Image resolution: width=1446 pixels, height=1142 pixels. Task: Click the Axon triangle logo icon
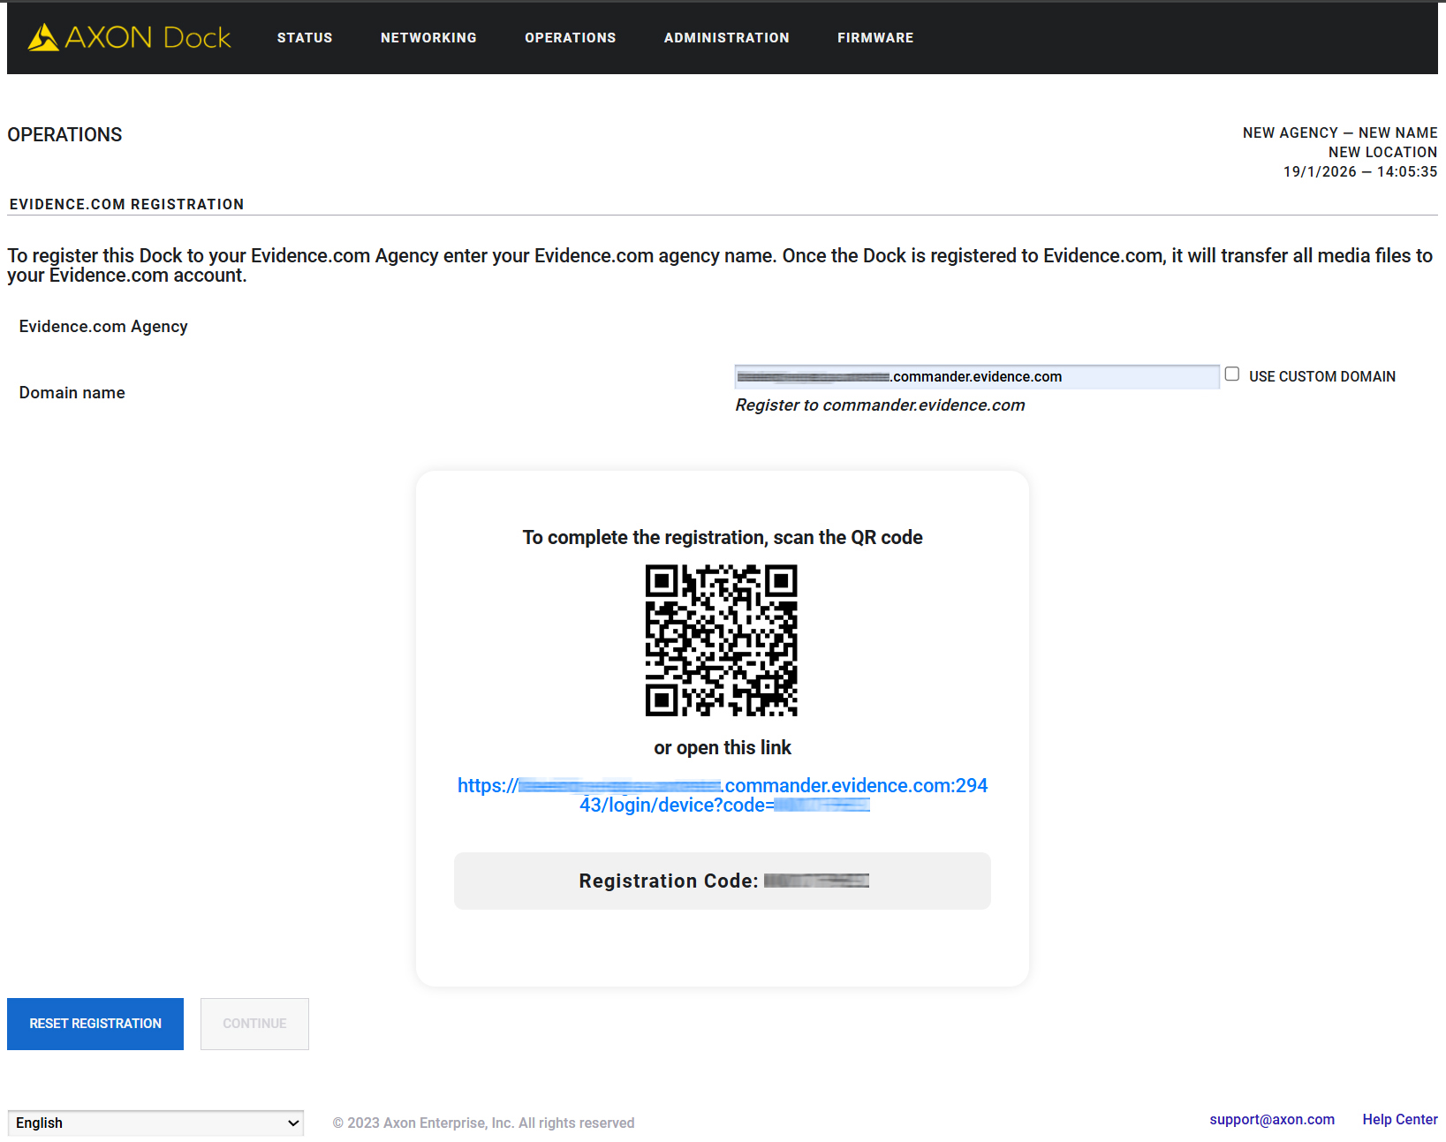coord(43,38)
